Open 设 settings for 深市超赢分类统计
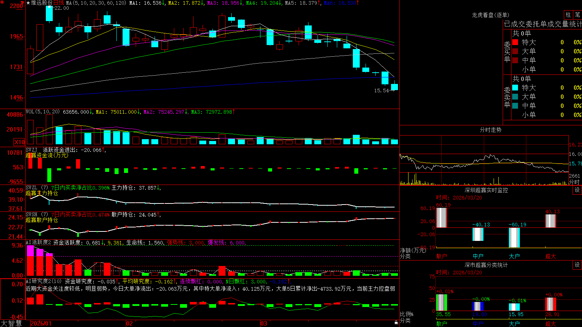The width and height of the screenshot is (582, 327). pyautogui.click(x=577, y=265)
